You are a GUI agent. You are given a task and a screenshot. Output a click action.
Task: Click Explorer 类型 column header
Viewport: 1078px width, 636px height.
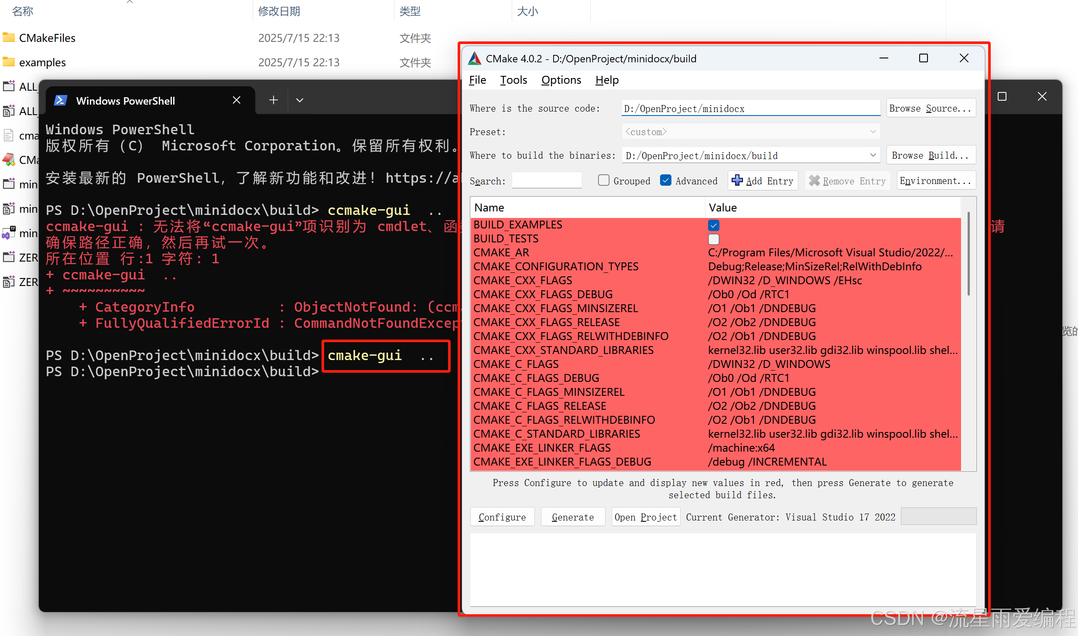(x=410, y=11)
